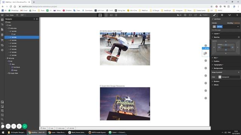Click the top margin value in spacing box

point(226,41)
